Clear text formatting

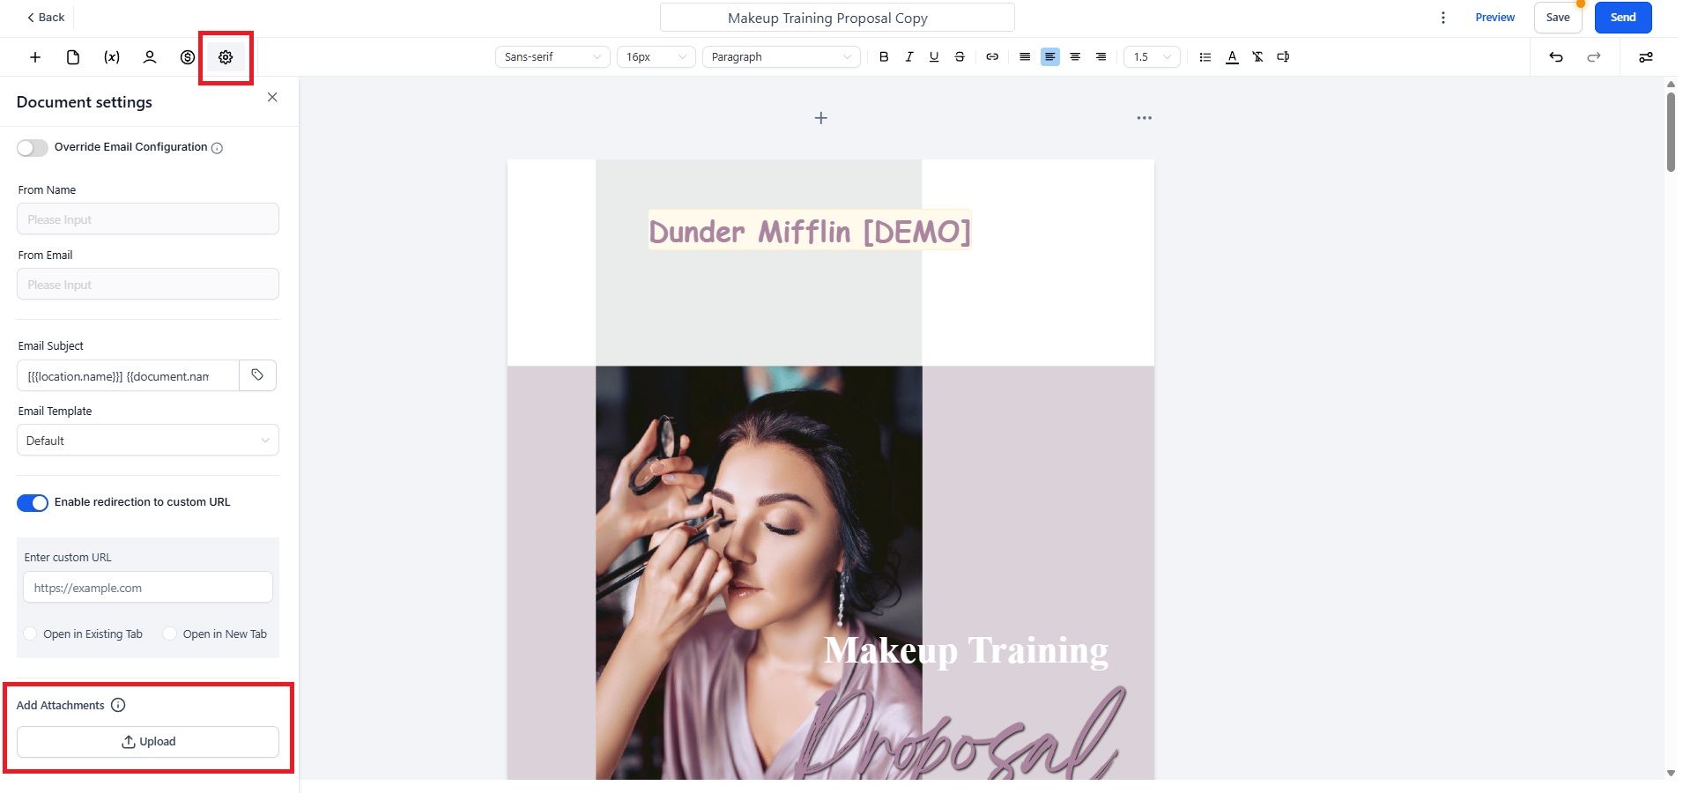point(1258,56)
